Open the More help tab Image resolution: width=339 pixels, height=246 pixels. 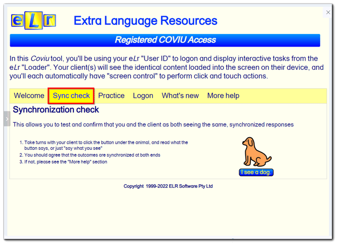pyautogui.click(x=223, y=96)
